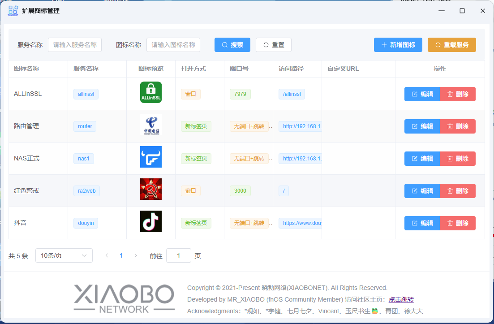The image size is (494, 324).
Task: Click the 路由管理 row's http://192.168.1 path
Action: click(x=300, y=126)
